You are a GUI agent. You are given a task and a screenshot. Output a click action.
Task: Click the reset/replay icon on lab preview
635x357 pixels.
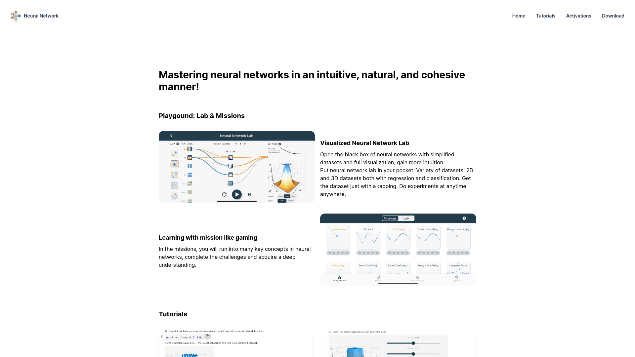(224, 194)
